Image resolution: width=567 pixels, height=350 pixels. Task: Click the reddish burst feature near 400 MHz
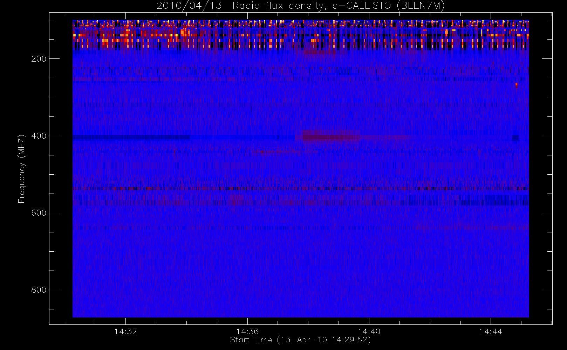click(x=331, y=136)
